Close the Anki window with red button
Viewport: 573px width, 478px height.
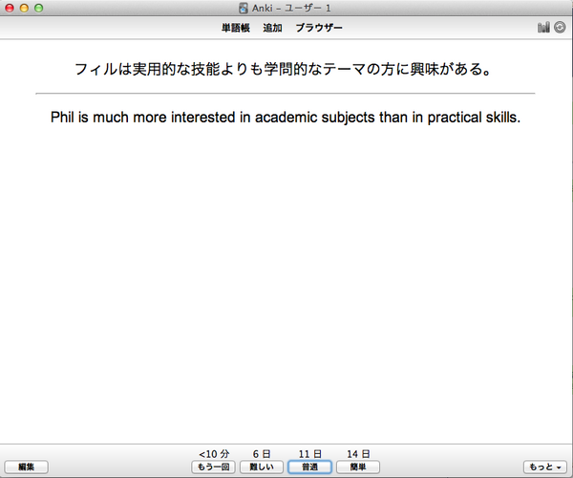point(10,8)
